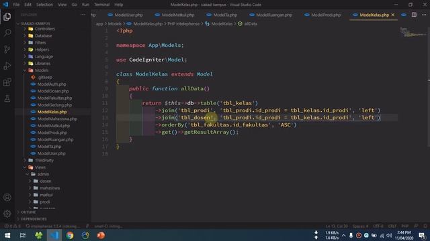The height and width of the screenshot is (241, 430).
Task: Open the File menu
Action: 16,5
